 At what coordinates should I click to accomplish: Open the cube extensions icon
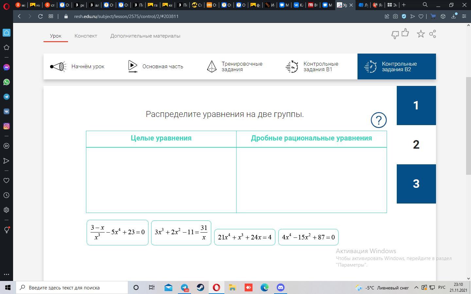443,16
